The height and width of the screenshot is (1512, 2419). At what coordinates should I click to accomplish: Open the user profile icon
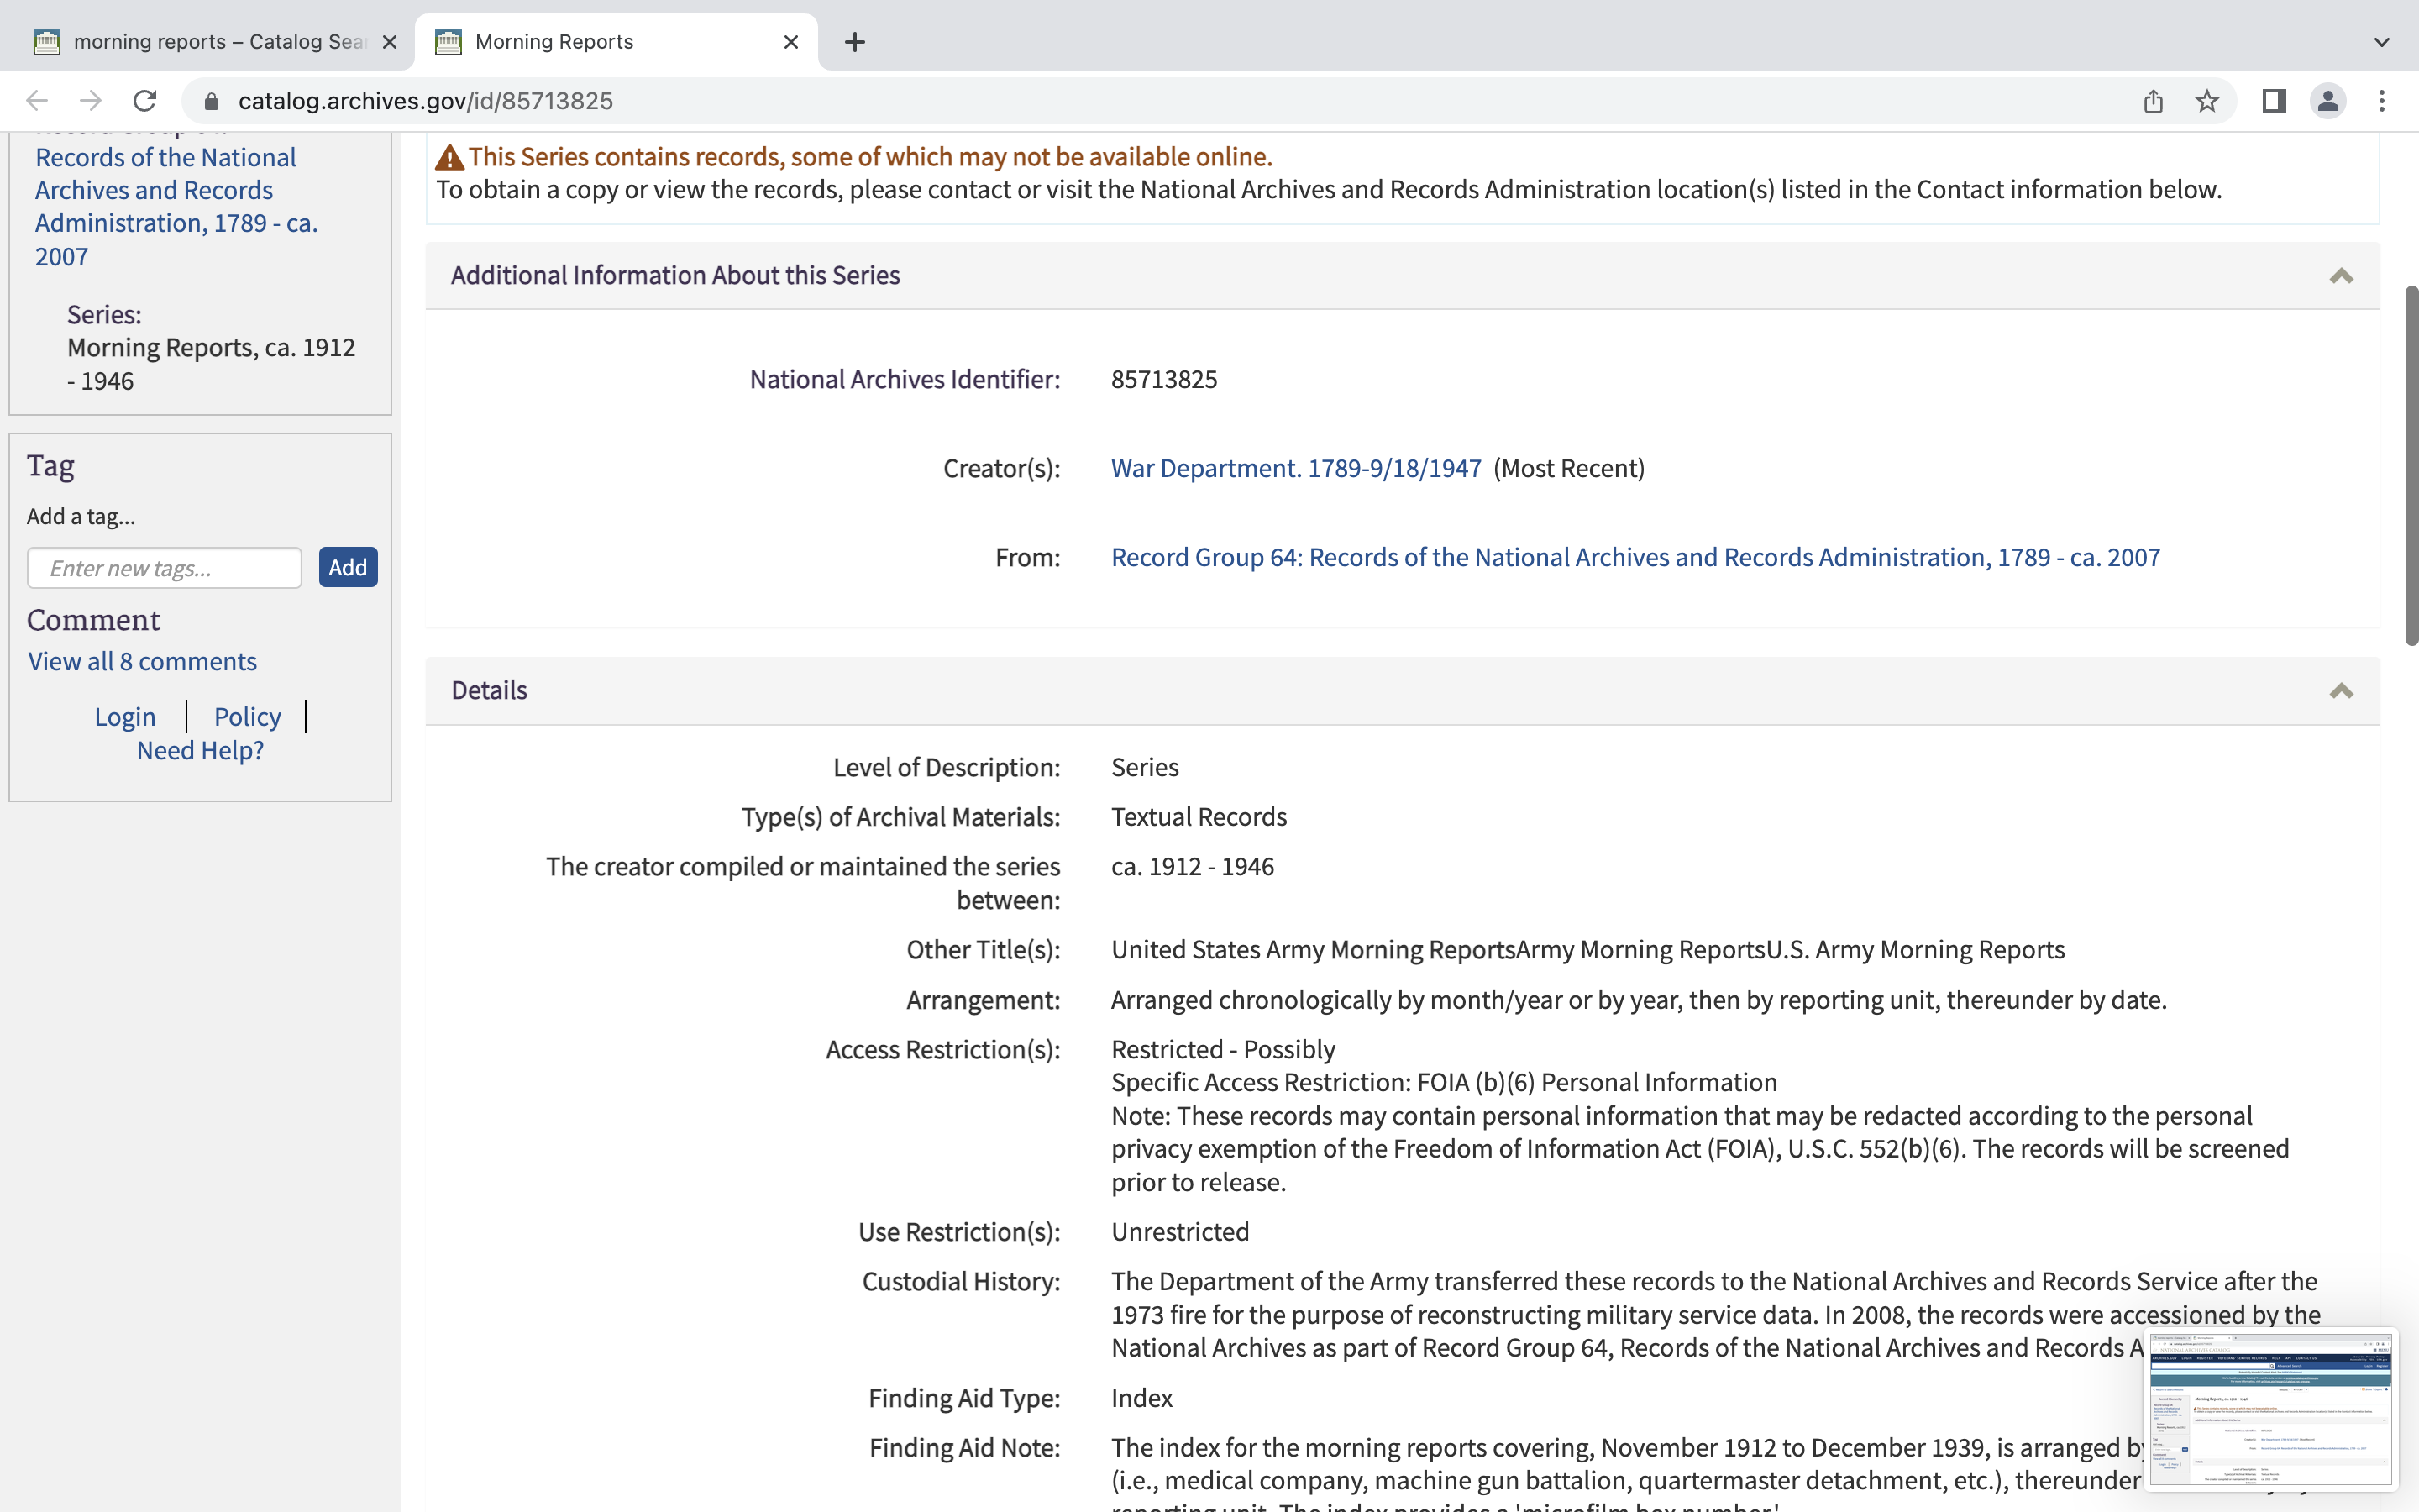2327,101
